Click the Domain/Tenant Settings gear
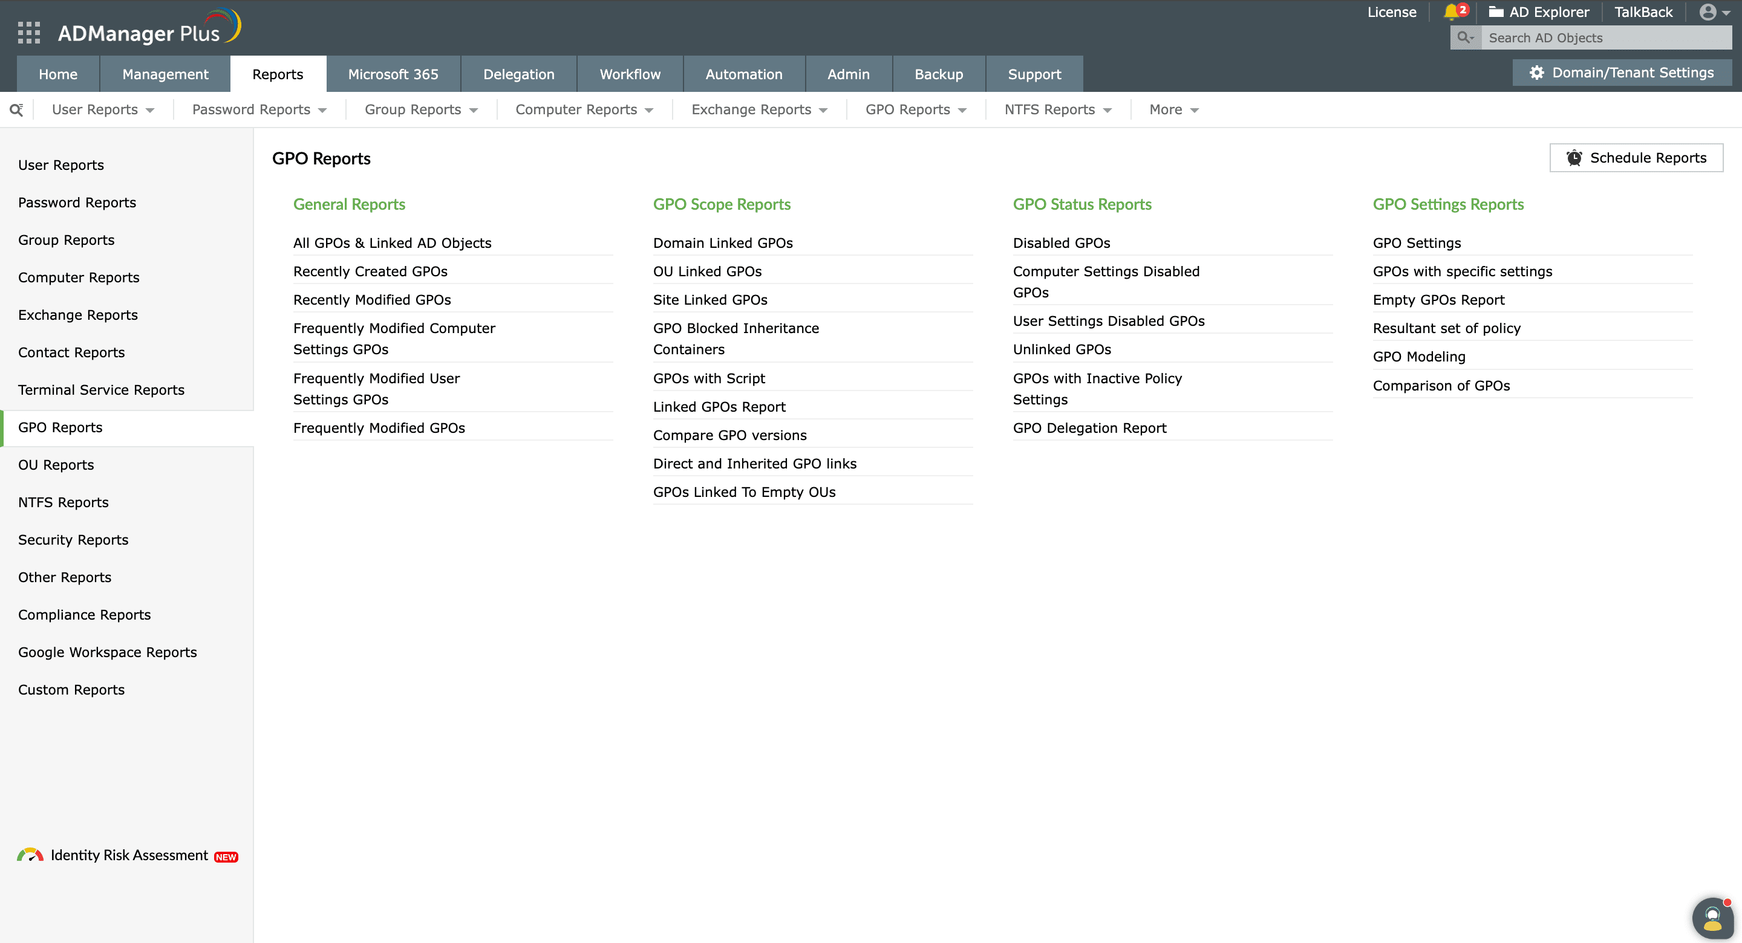This screenshot has height=943, width=1742. (x=1536, y=73)
